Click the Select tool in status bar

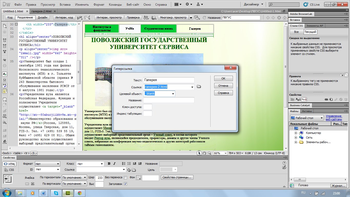(x=199, y=153)
